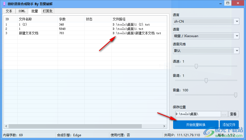The width and height of the screenshot is (246, 140).
Task: Click the ... browse folder button
Action: [x=224, y=114]
